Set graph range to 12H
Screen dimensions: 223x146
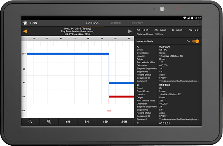point(106,122)
